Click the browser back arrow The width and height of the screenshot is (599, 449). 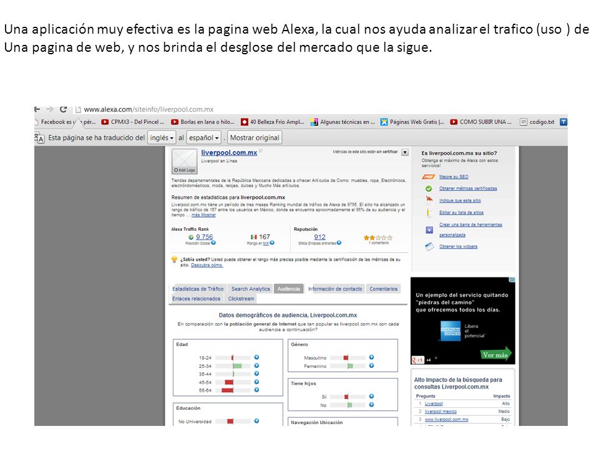point(37,109)
